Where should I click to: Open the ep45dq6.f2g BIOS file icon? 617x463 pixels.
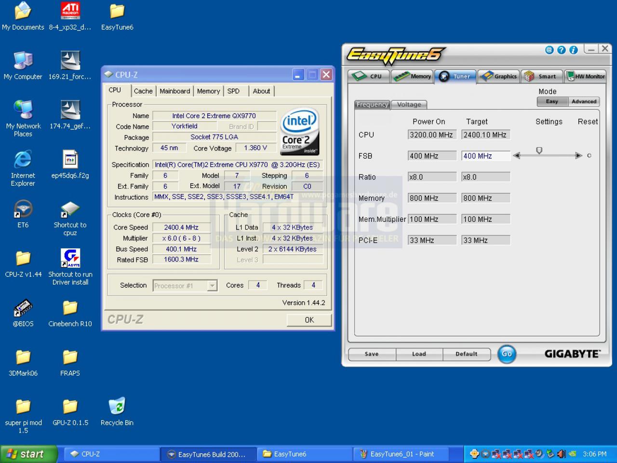tap(70, 164)
